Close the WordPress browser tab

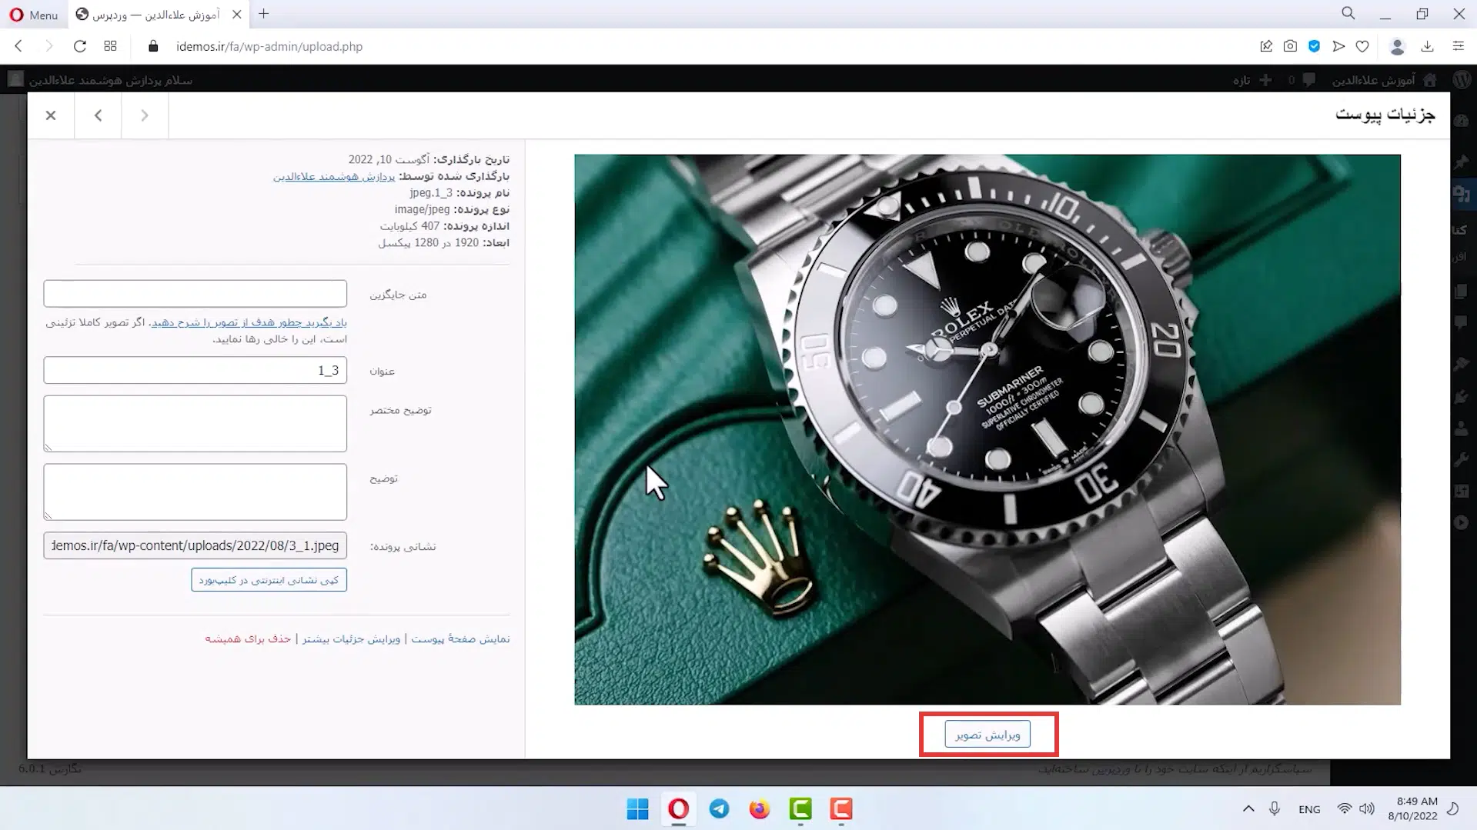(237, 14)
